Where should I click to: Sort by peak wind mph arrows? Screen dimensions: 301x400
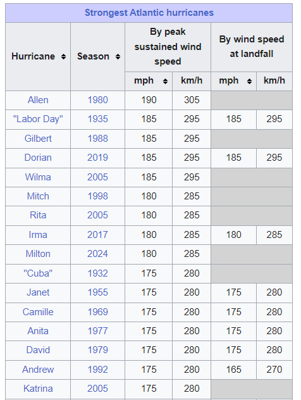pyautogui.click(x=165, y=81)
